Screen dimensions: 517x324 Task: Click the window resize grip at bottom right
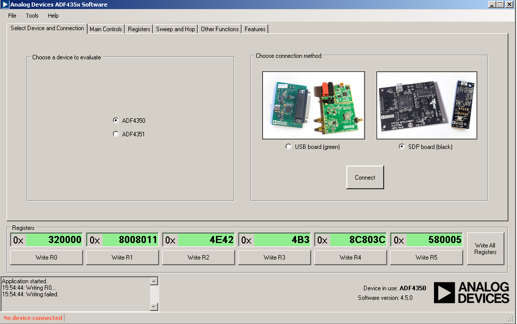click(x=511, y=319)
